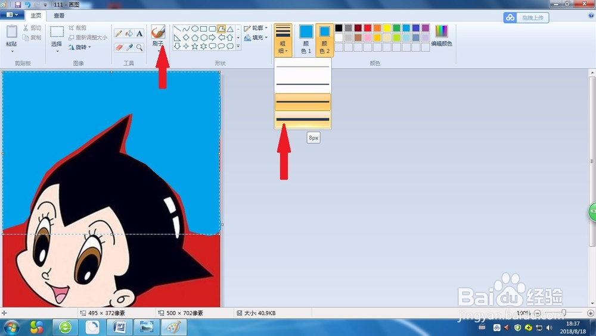Pick the yellow color swatch
Viewport: 596px width, 336px height.
[387, 28]
